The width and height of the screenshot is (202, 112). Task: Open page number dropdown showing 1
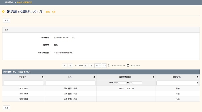104,66
